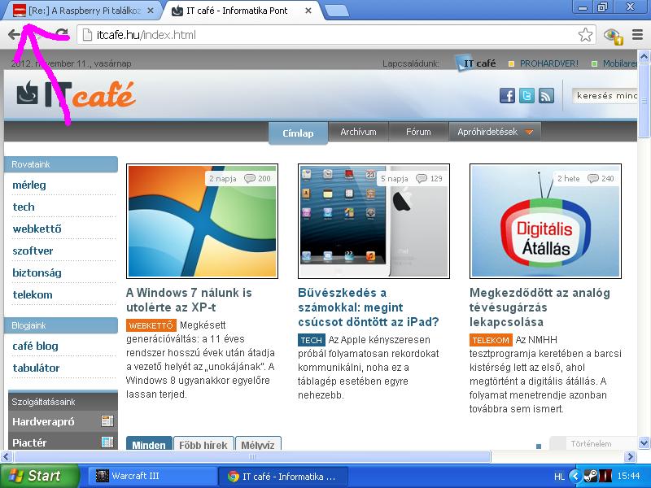
Task: Select the Archívum menu item
Action: point(358,132)
